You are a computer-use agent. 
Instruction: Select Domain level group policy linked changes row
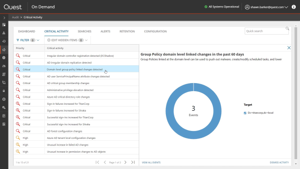coord(76,69)
